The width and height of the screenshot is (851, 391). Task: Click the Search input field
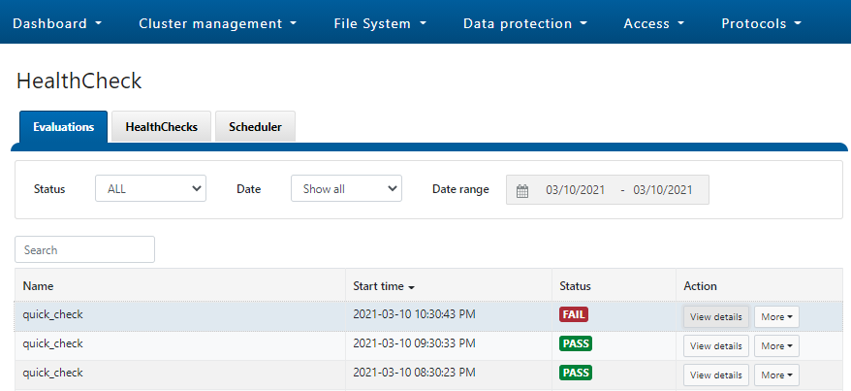point(84,249)
